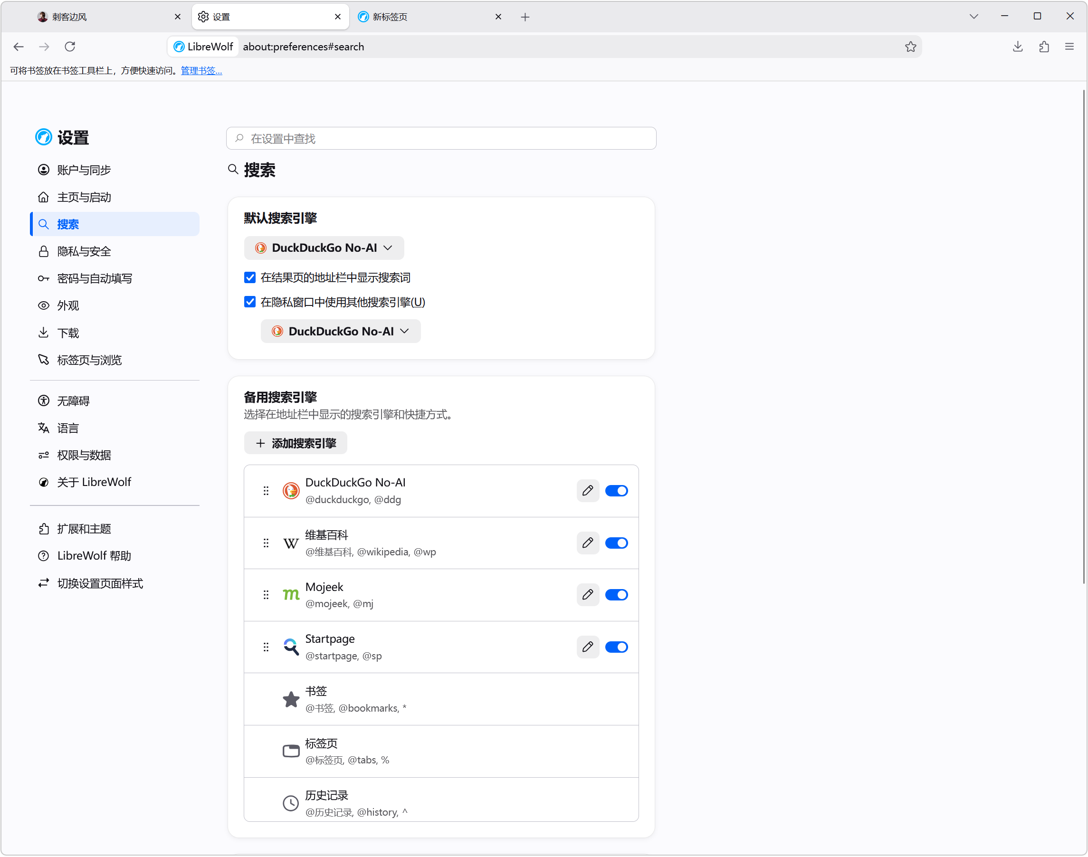The width and height of the screenshot is (1088, 857).
Task: Edit the Mojeek search engine with pencil icon
Action: [x=588, y=595]
